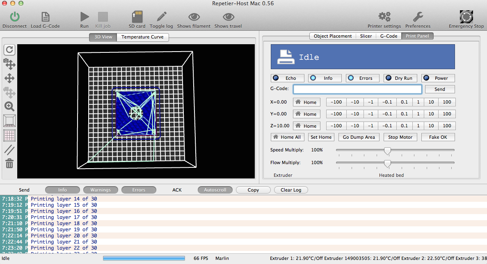Click Set Home button
This screenshot has height=264, width=487.
321,137
